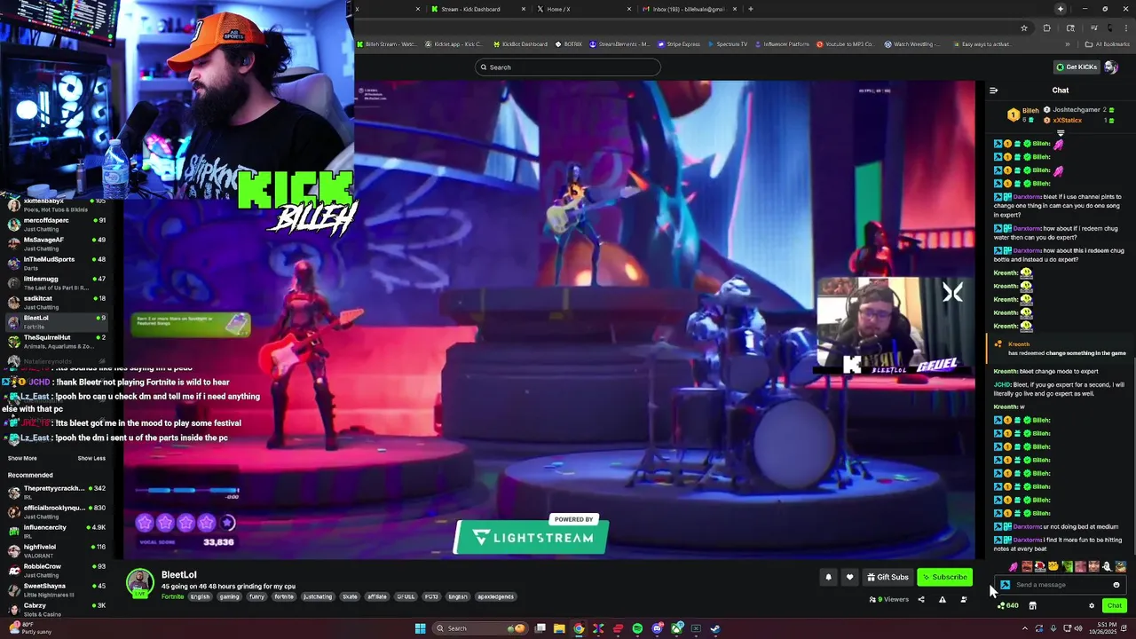The width and height of the screenshot is (1136, 639).
Task: Share the stream with the share icon
Action: (920, 600)
